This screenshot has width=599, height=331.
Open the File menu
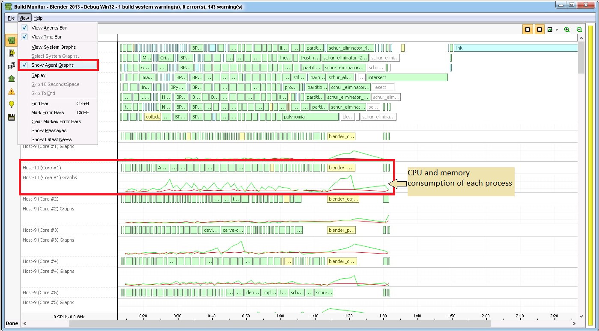(x=11, y=18)
